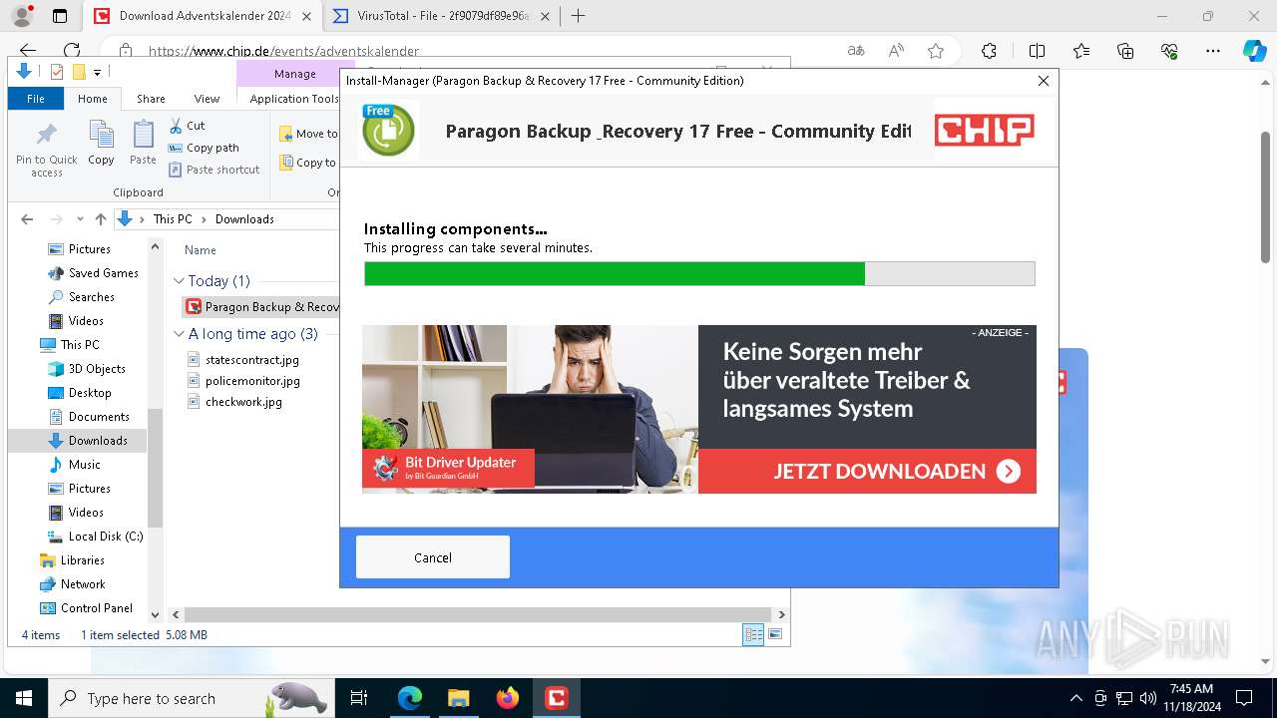This screenshot has width=1277, height=718.
Task: Open Edge extensions icon
Action: point(989,51)
